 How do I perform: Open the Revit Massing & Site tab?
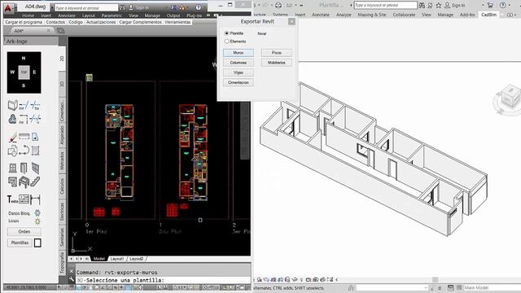(372, 15)
